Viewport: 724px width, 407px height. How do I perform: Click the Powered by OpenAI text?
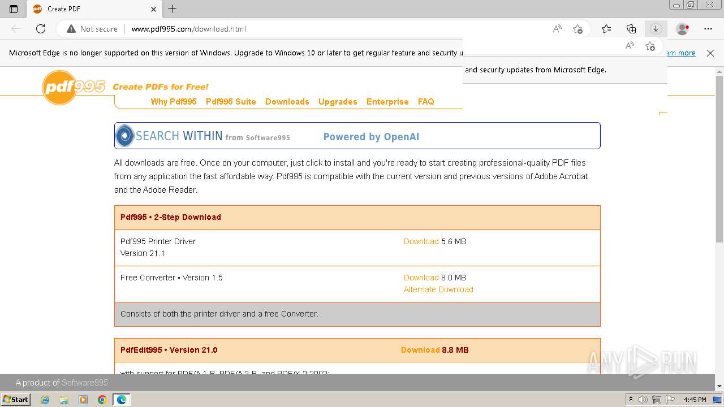[x=371, y=137]
